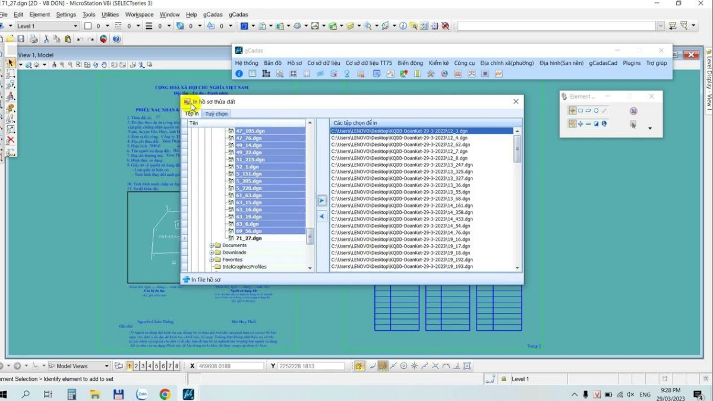Click the gCadas info icon
This screenshot has height=401, width=713.
(x=239, y=74)
